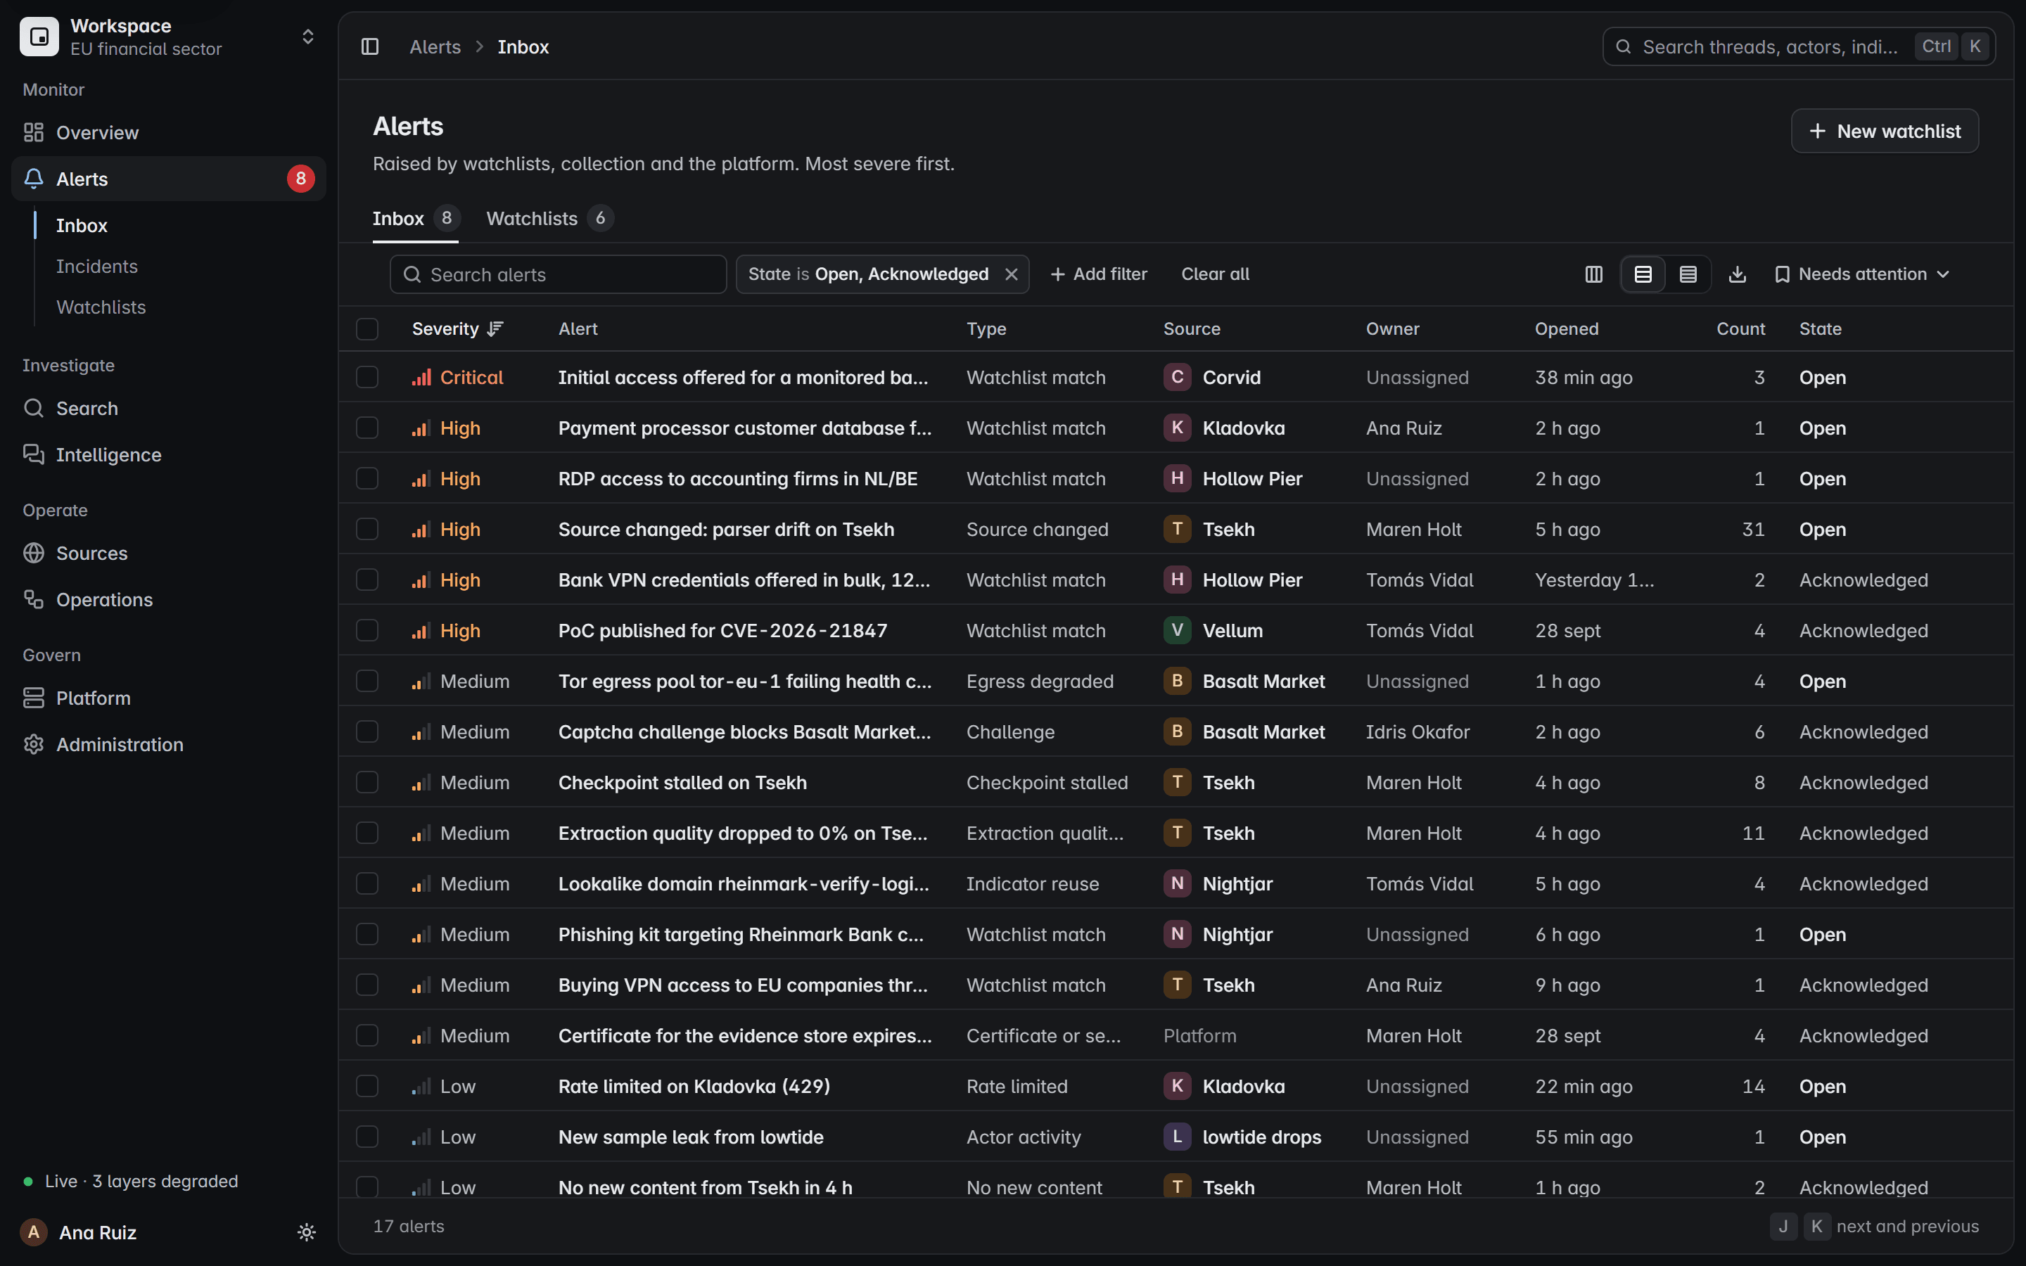Select all alerts with header checkbox
The width and height of the screenshot is (2026, 1266).
point(367,328)
